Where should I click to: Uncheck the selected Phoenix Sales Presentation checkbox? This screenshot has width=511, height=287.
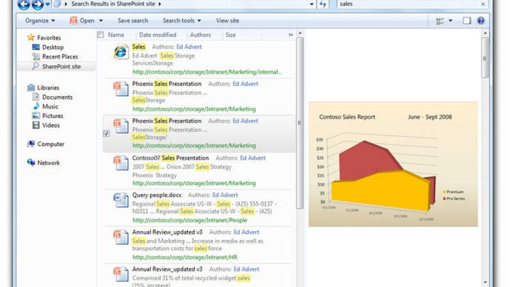coord(106,134)
